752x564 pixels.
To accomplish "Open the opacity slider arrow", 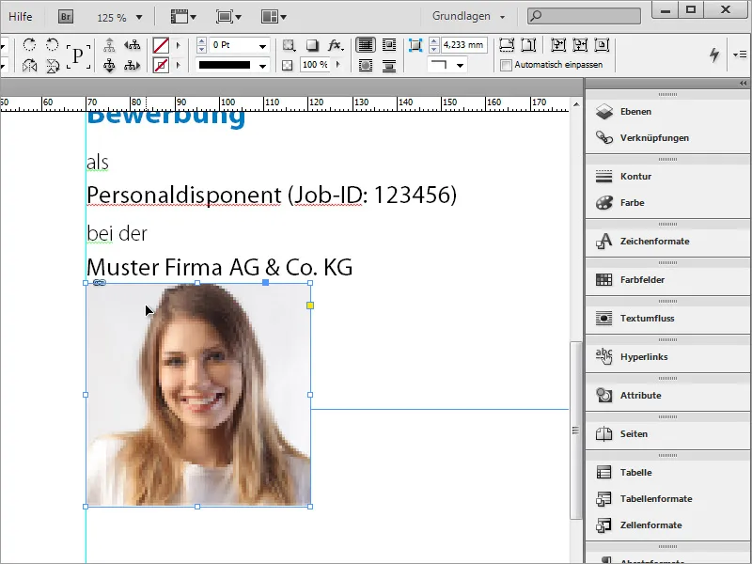I will point(338,64).
